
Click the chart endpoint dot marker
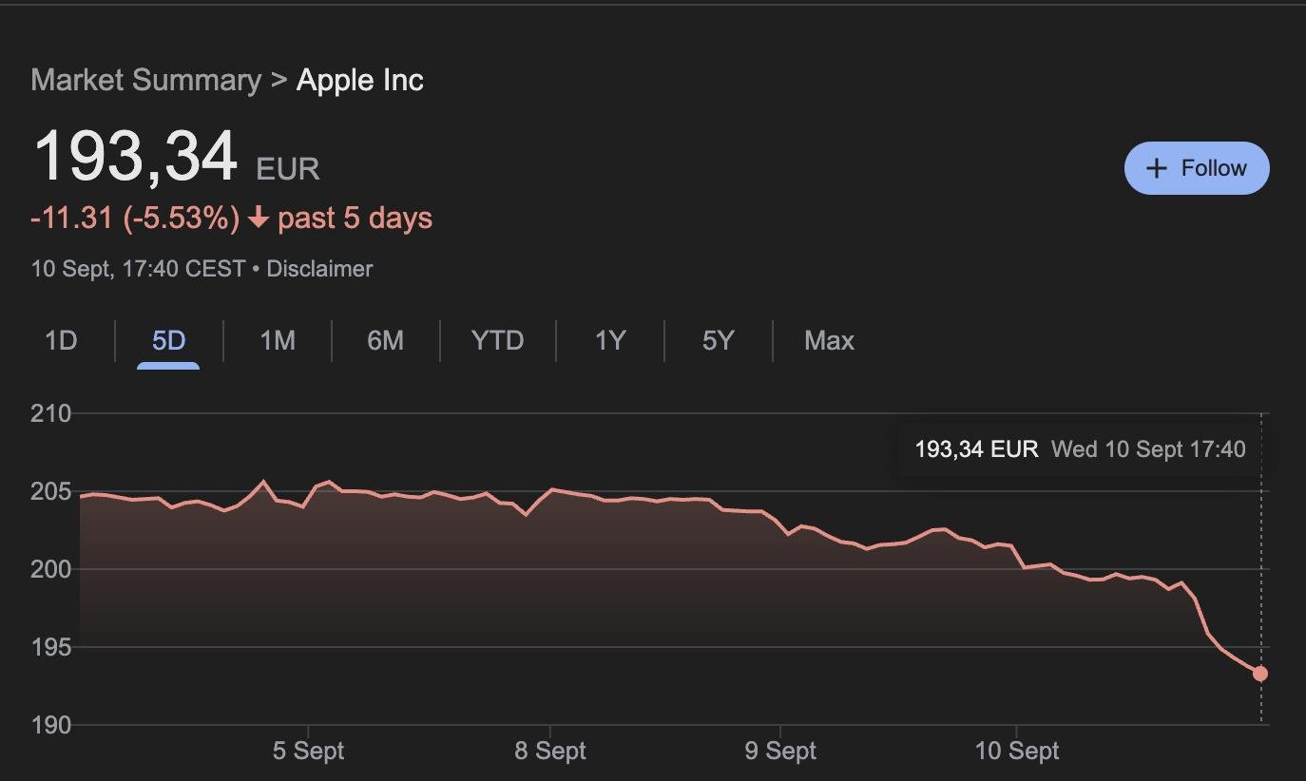(x=1260, y=674)
